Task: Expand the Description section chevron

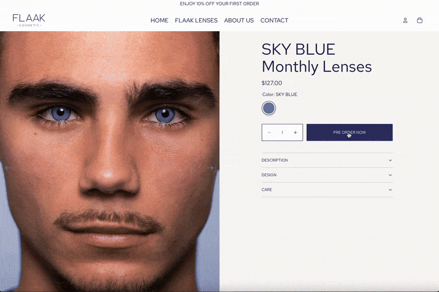Action: click(x=390, y=161)
